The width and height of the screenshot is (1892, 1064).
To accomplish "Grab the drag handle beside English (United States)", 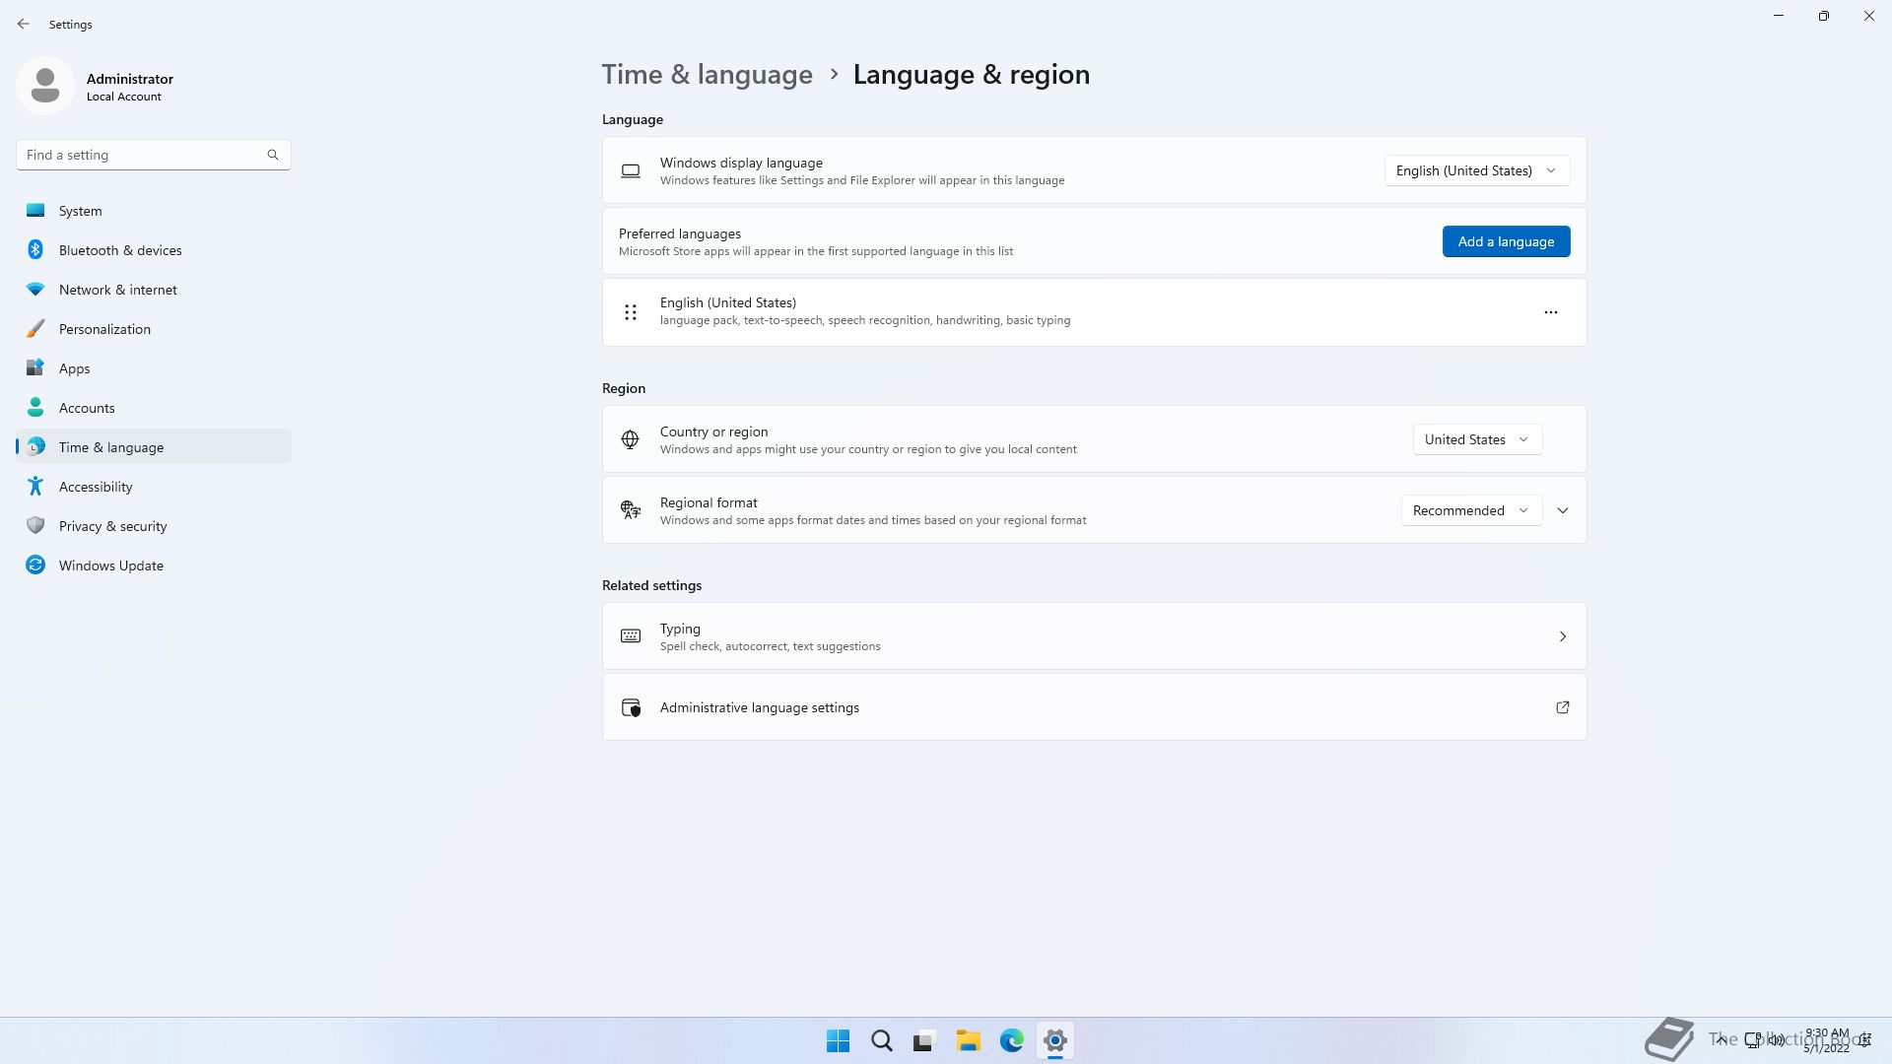I will [631, 312].
